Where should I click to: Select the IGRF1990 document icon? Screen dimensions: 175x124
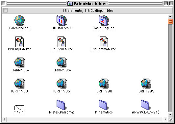point(104,84)
